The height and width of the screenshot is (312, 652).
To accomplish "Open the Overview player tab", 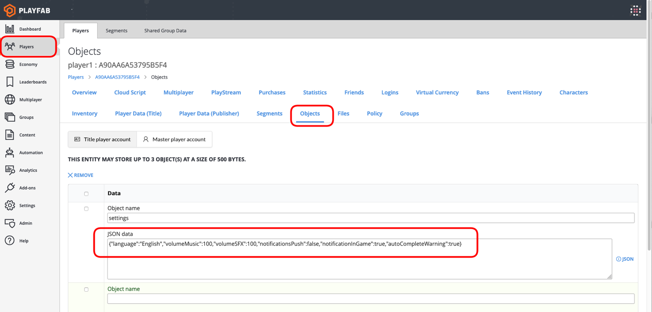I will click(84, 92).
